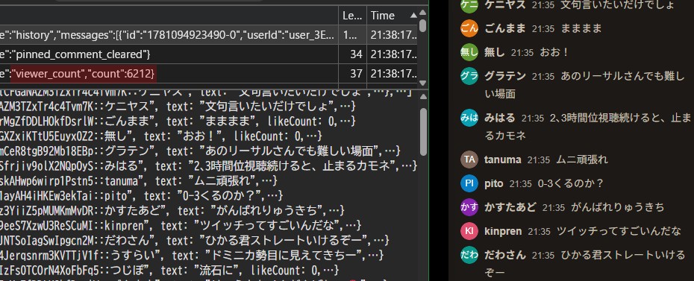Viewport: 694px width, 281px height.
Task: Click the Time column sort arrow
Action: tap(413, 16)
